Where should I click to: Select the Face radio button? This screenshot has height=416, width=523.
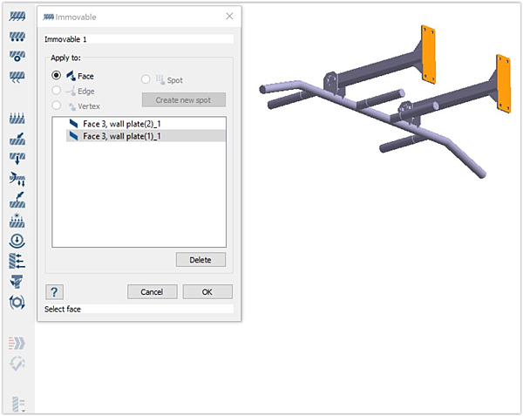tap(57, 75)
